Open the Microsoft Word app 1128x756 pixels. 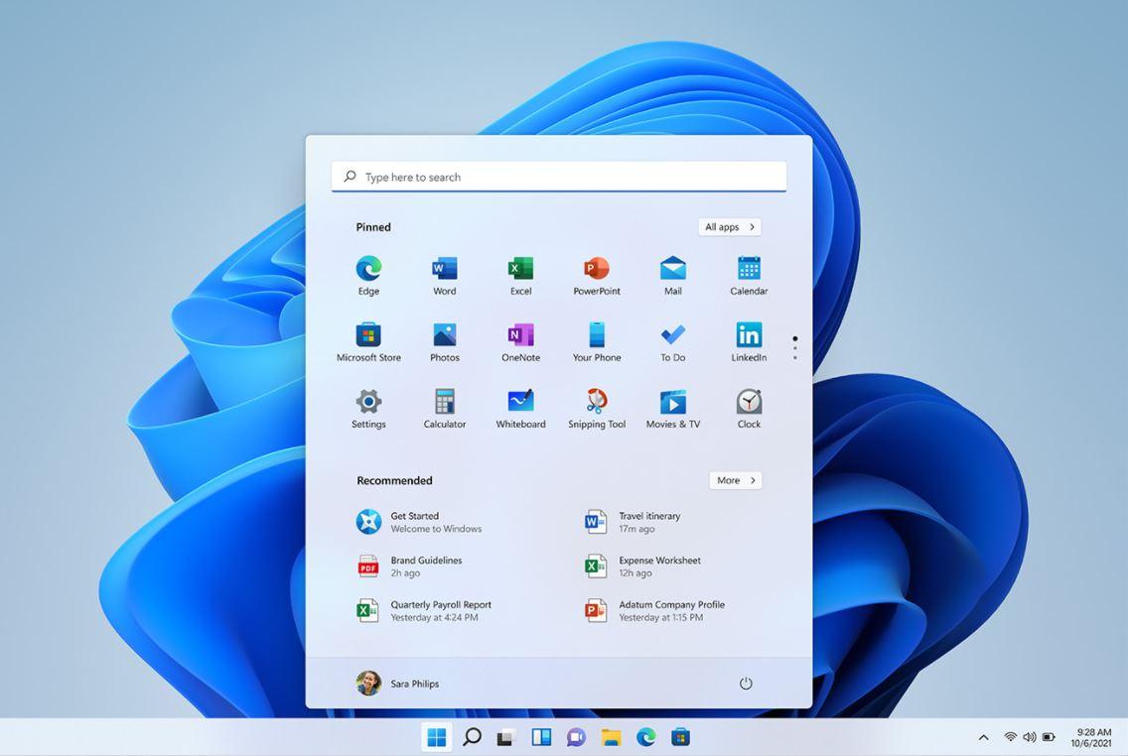click(x=444, y=270)
